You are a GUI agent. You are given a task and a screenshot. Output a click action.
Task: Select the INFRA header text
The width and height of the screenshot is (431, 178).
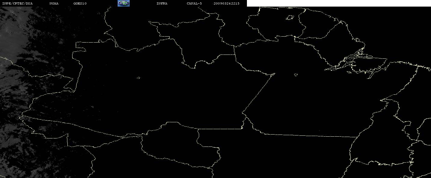pos(162,3)
